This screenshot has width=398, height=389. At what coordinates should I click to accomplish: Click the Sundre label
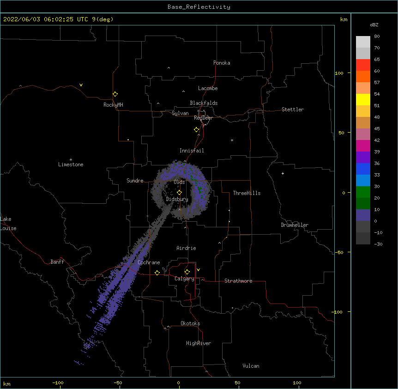[x=135, y=181]
